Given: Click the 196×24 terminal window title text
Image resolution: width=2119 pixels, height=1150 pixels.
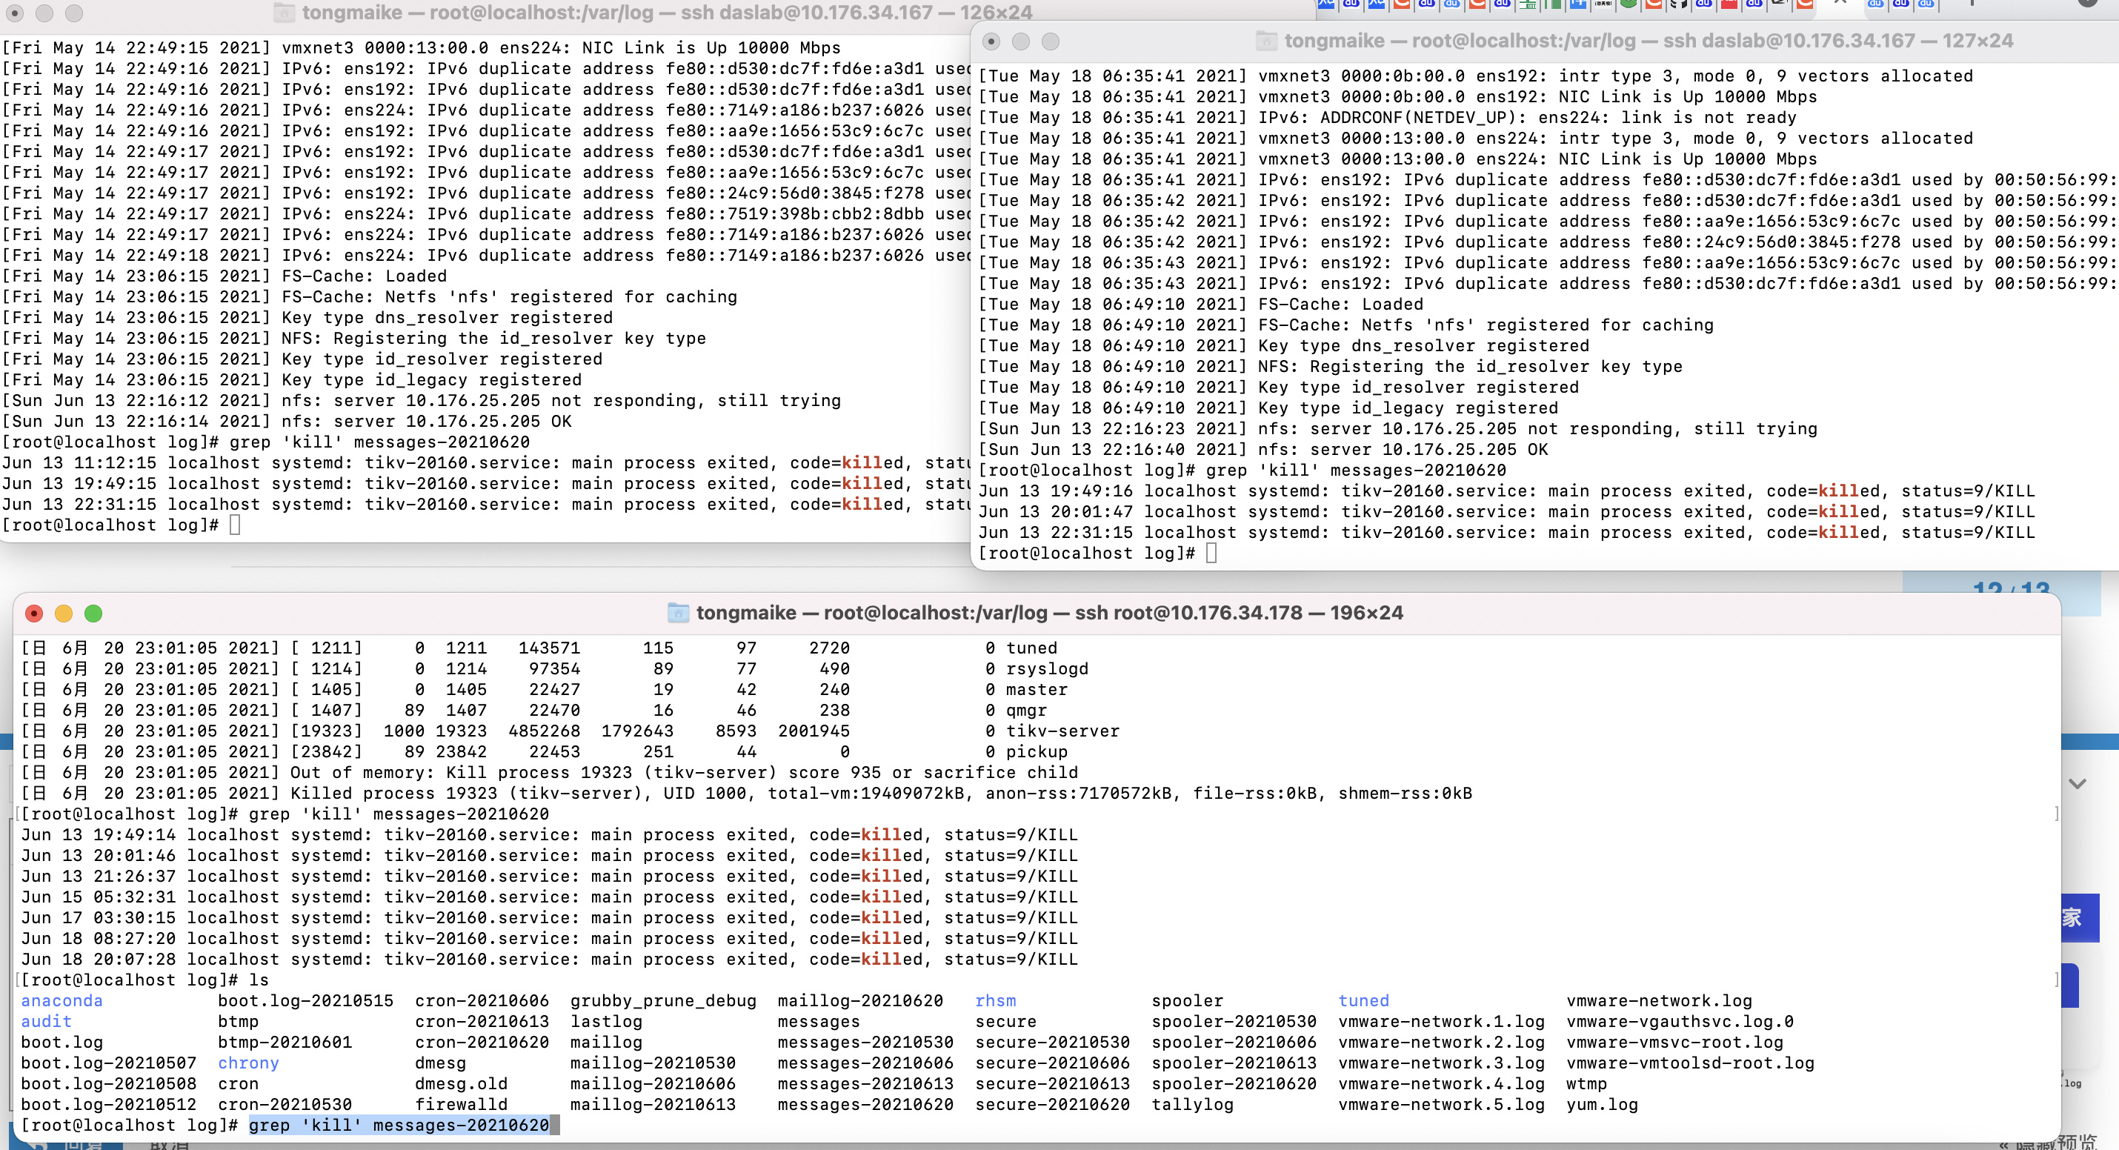Looking at the screenshot, I should pyautogui.click(x=1049, y=613).
